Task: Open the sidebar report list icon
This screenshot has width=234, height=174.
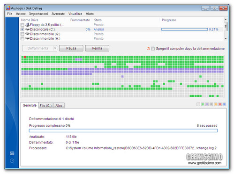Action: pyautogui.click(x=12, y=153)
